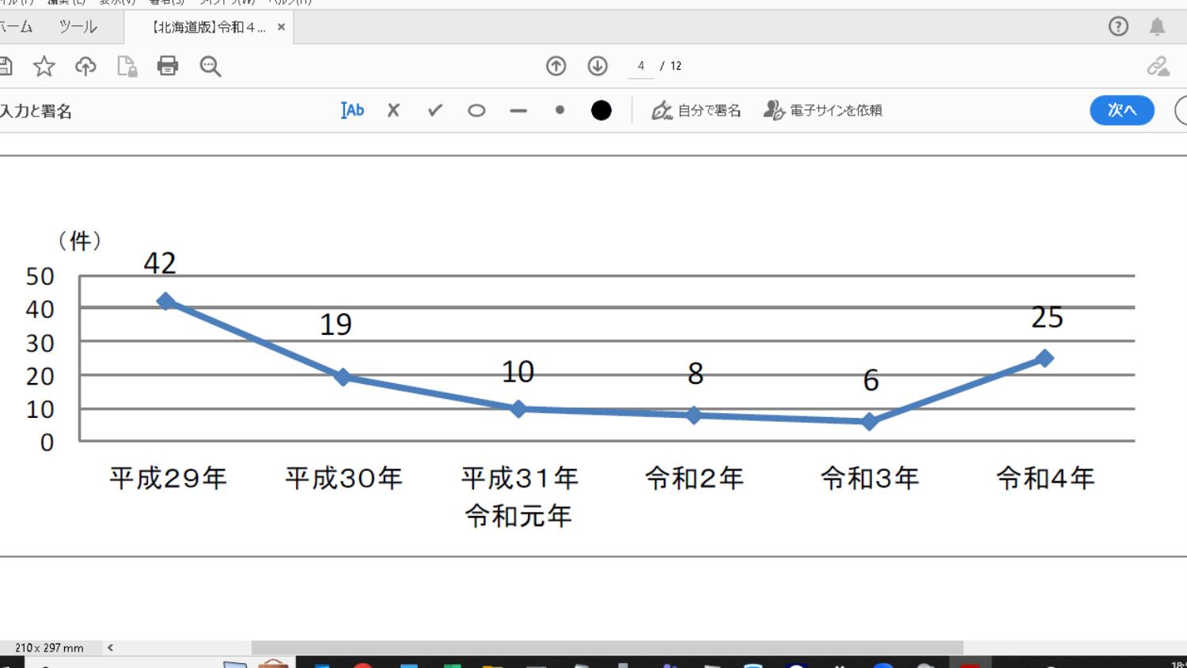Go to next page with down arrow
This screenshot has height=668, width=1187.
click(x=597, y=66)
